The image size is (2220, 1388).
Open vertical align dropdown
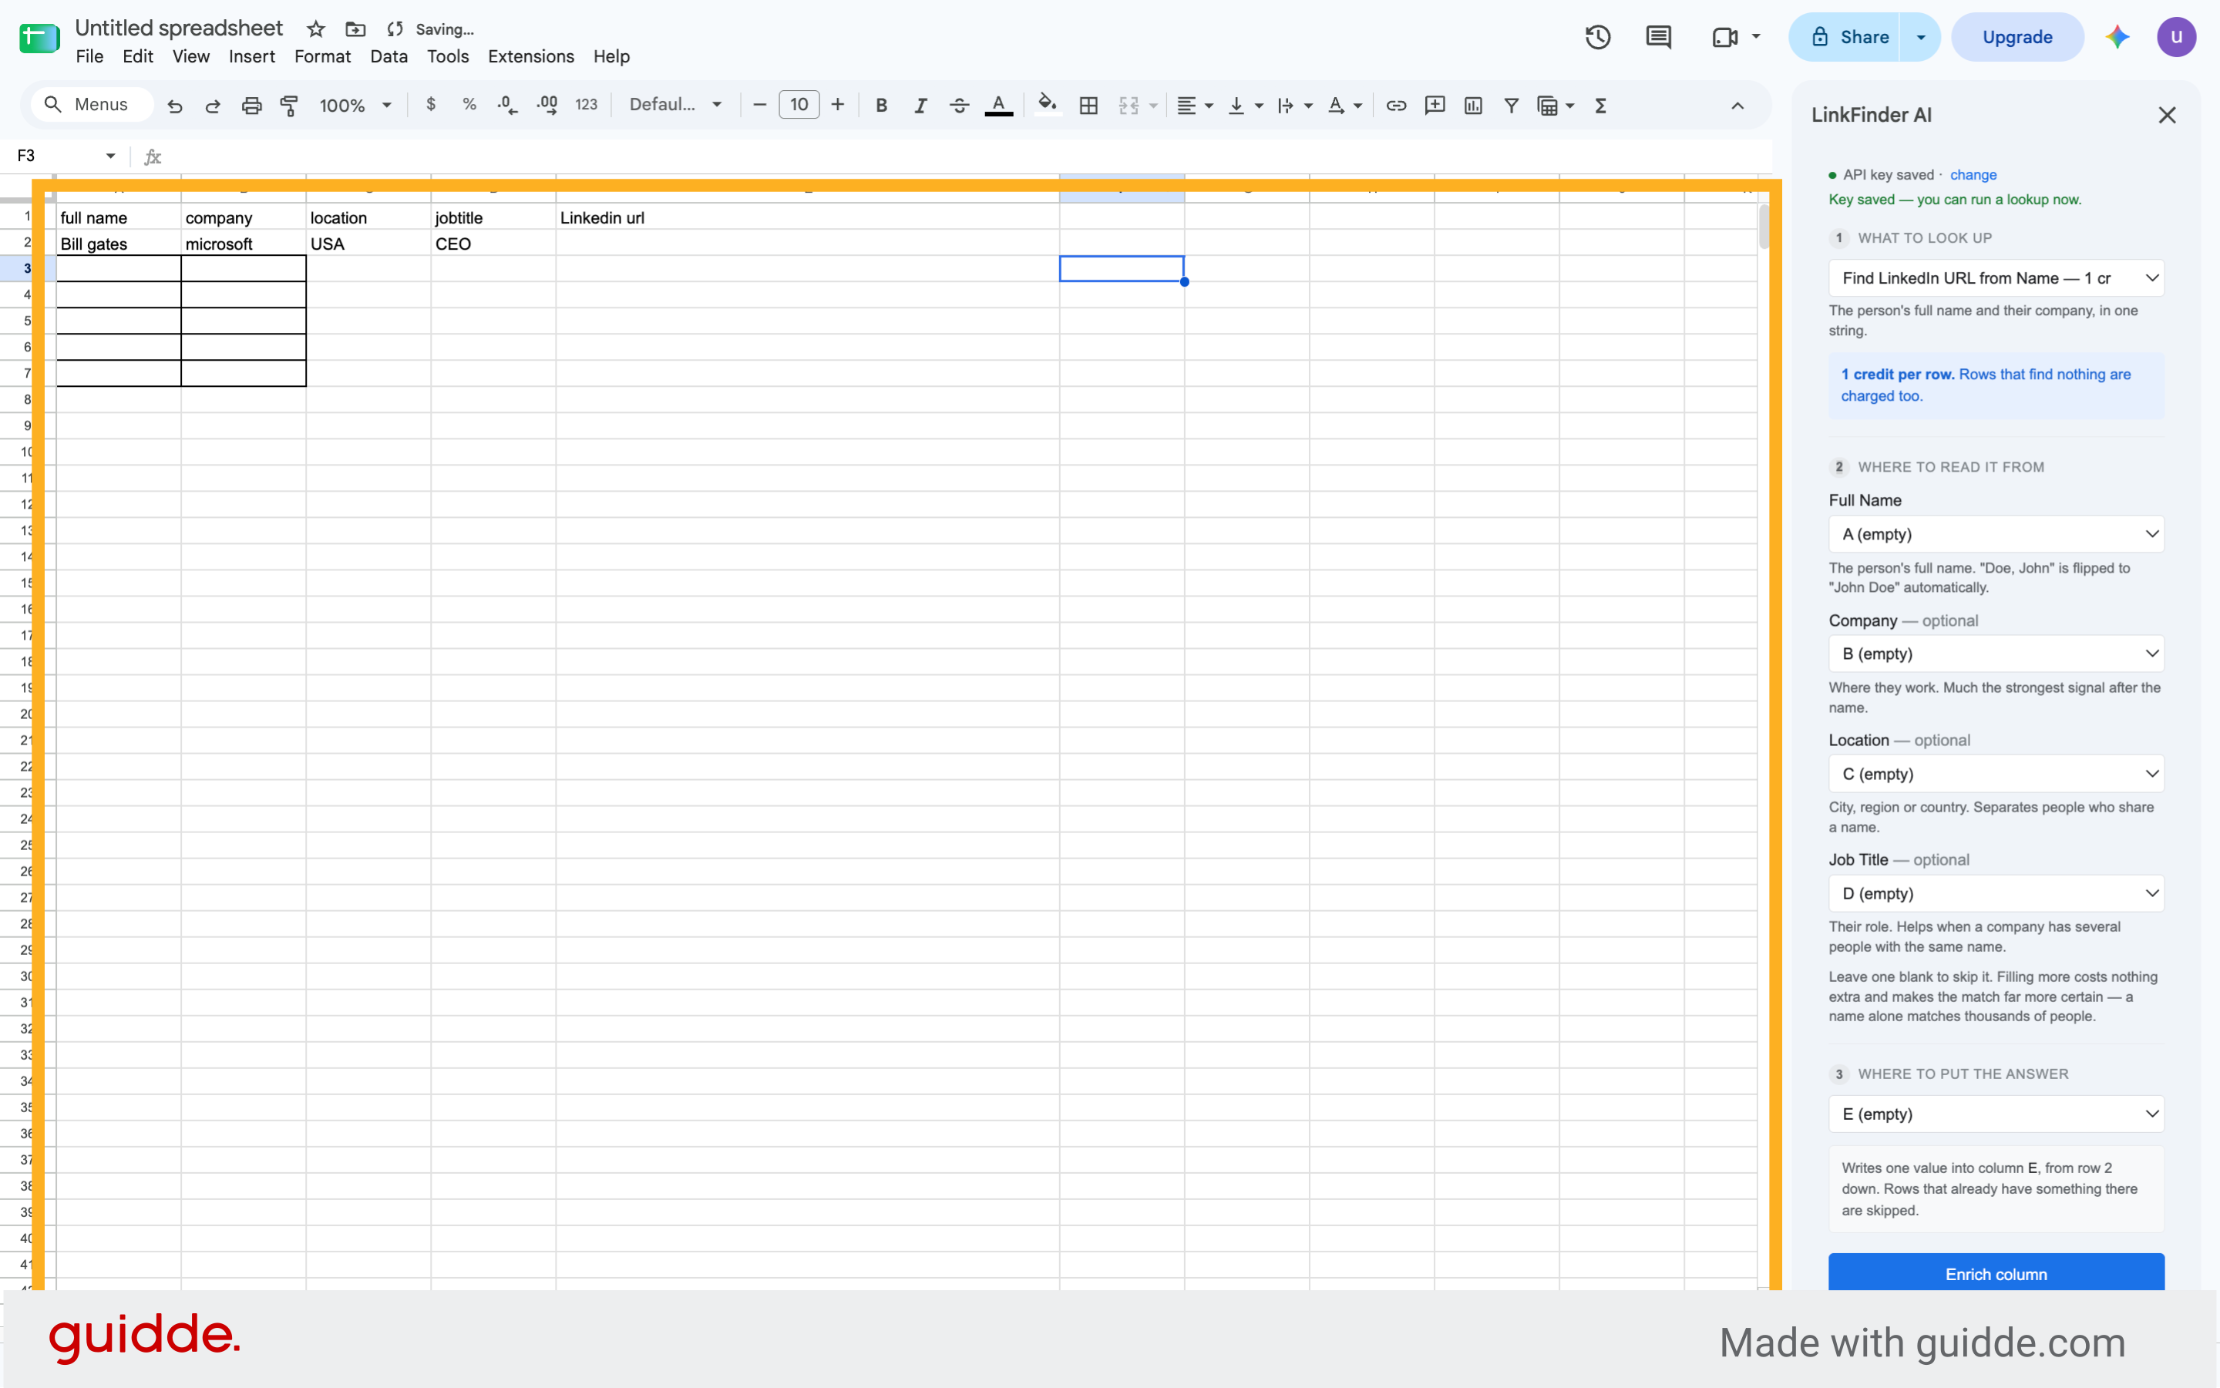[x=1245, y=106]
